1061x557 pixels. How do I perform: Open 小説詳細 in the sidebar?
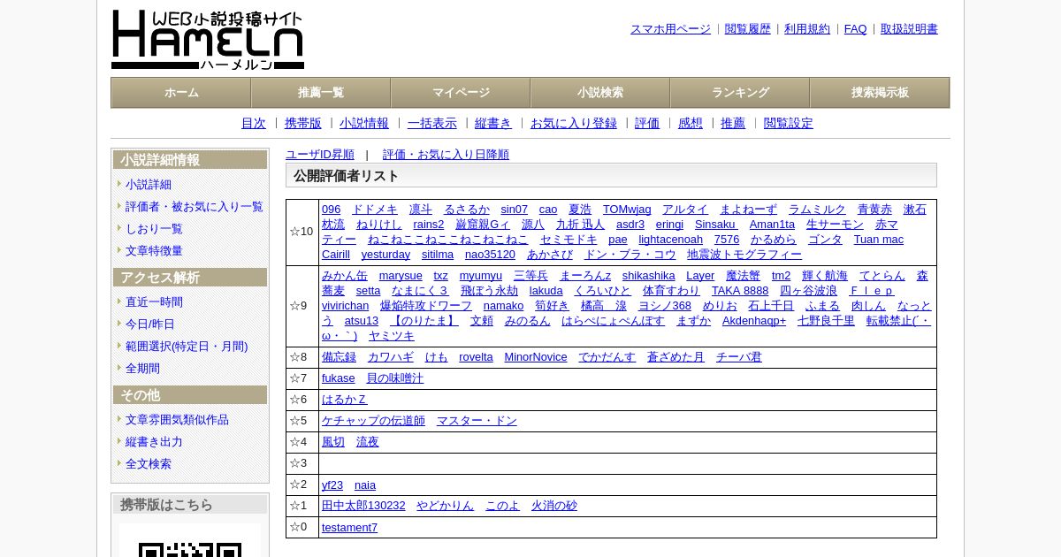point(149,185)
